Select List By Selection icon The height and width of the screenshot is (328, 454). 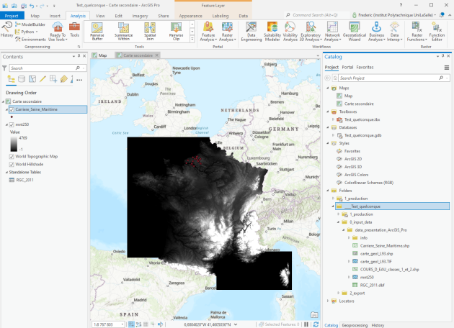[x=32, y=79]
